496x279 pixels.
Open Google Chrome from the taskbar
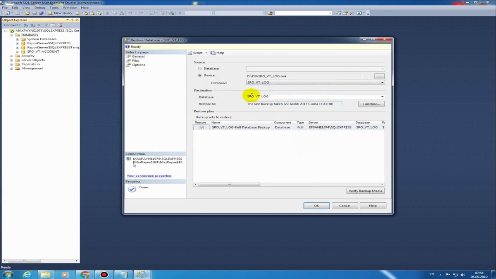pyautogui.click(x=85, y=275)
